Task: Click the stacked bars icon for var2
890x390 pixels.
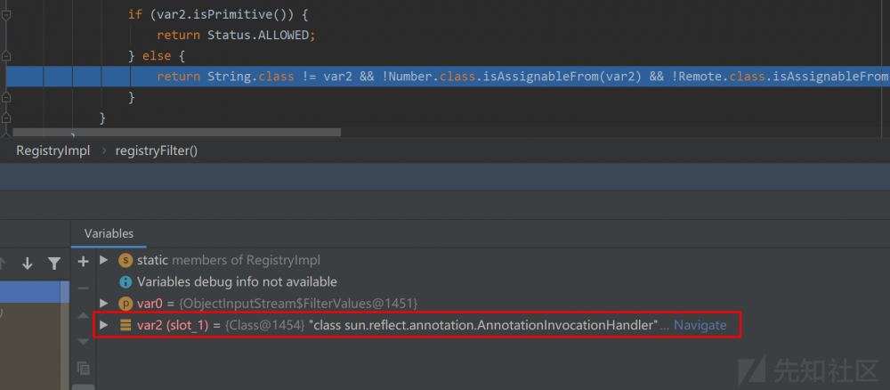Action: point(125,325)
